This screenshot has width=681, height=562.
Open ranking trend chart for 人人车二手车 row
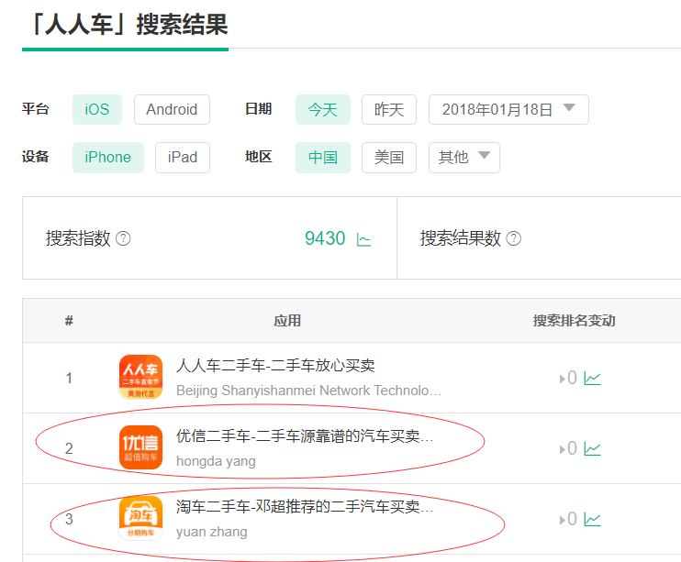click(x=592, y=379)
